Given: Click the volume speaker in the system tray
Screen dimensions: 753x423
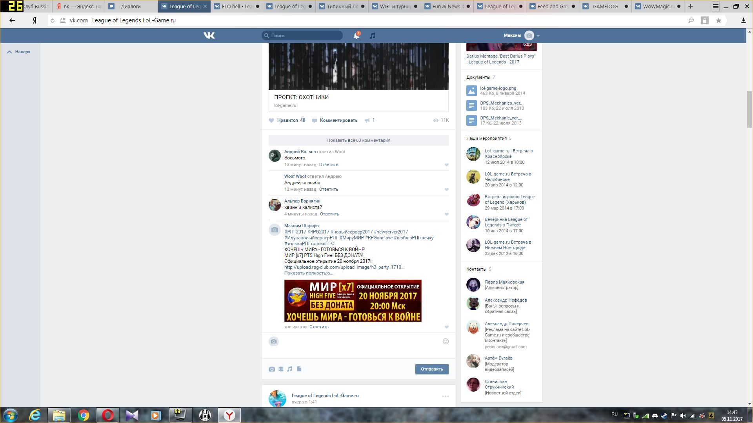Looking at the screenshot, I should 683,416.
